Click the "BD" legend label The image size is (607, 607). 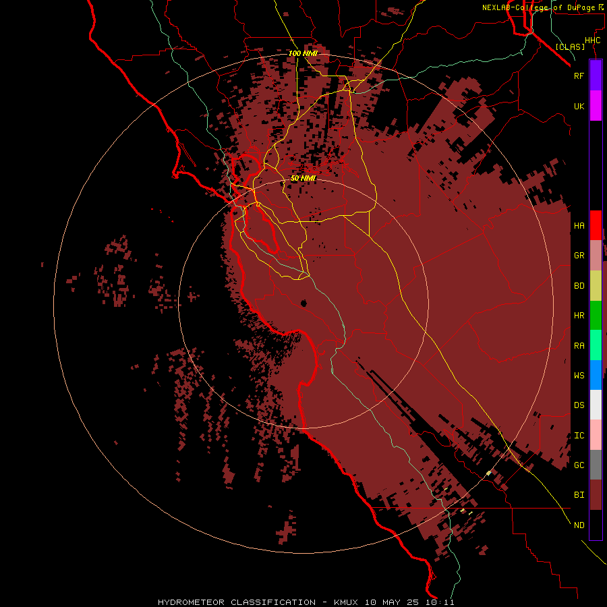pyautogui.click(x=579, y=286)
